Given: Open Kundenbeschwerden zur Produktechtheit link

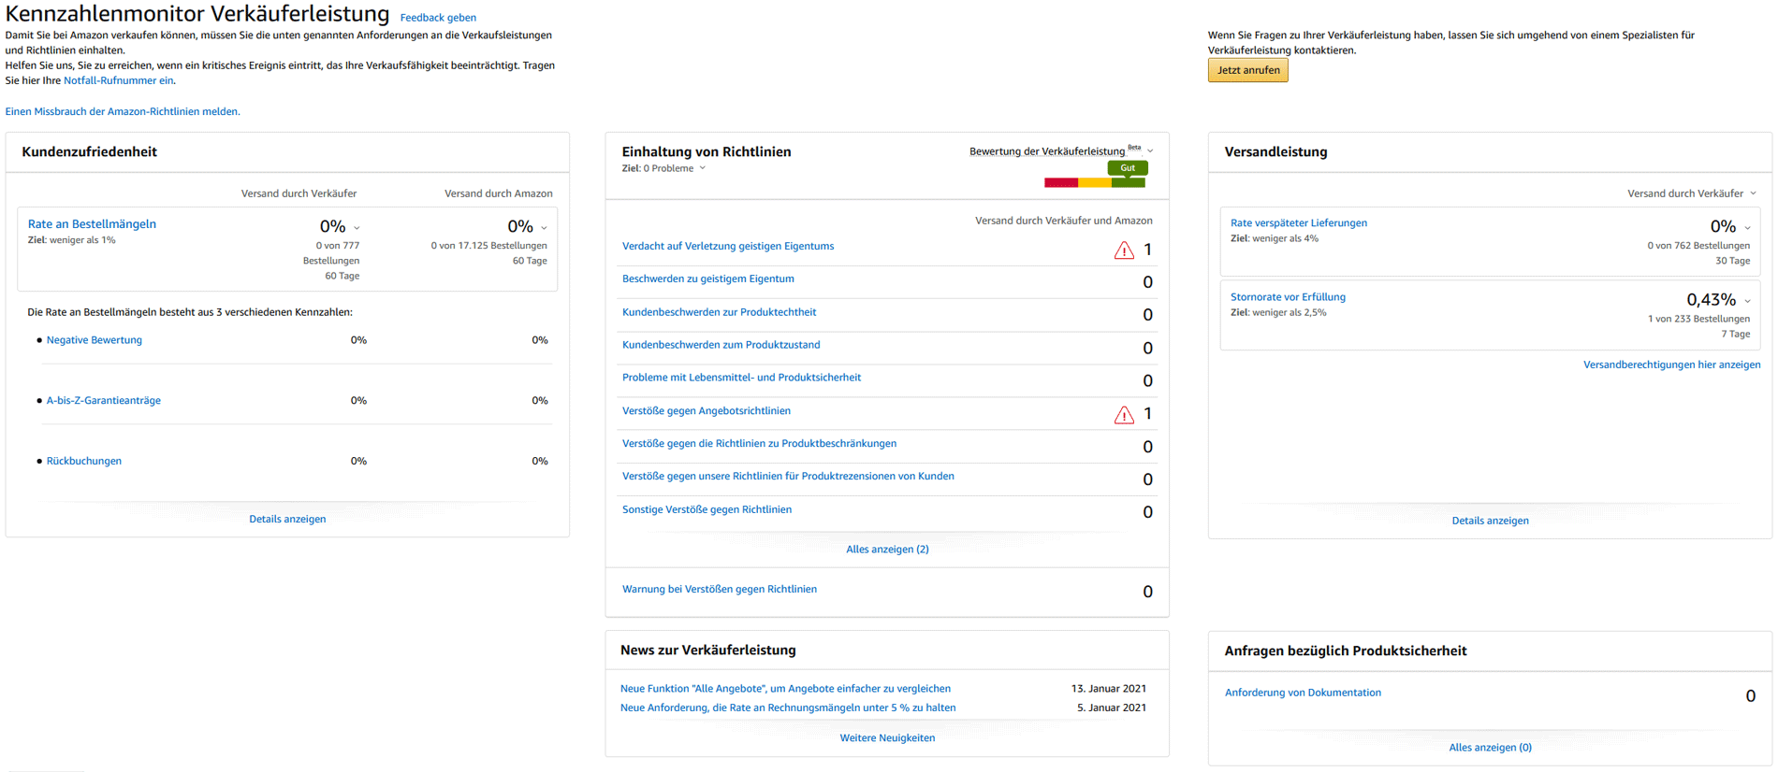Looking at the screenshot, I should point(719,312).
